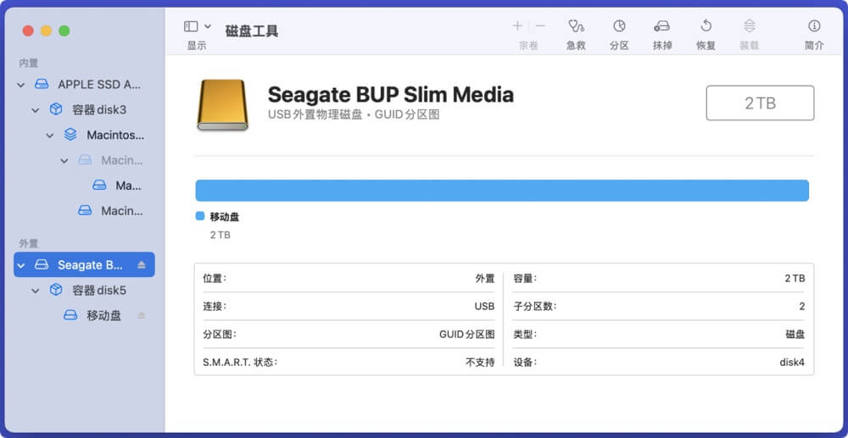Click the 容器 disk5 container icon
848x438 pixels.
tap(56, 290)
